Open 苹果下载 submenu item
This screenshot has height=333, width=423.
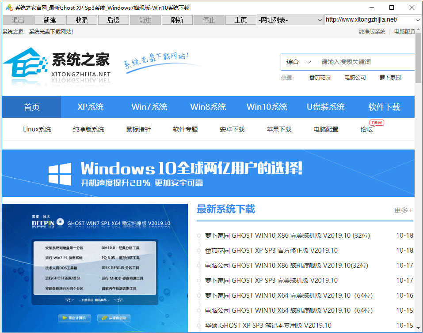[x=279, y=129]
